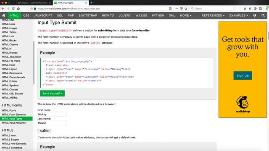
Task: Click the Mailchimp monkey logo in ad
Action: tap(243, 102)
